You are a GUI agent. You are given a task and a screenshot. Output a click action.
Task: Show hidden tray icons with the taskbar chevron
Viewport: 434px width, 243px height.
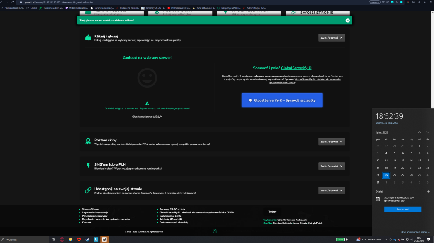[x=386, y=240]
